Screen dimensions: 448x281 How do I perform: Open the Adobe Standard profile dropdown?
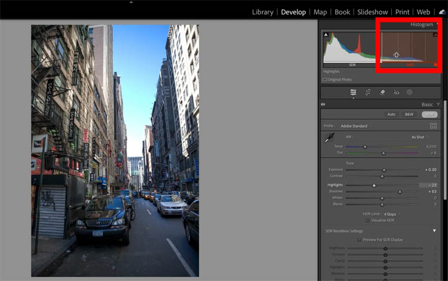point(355,126)
